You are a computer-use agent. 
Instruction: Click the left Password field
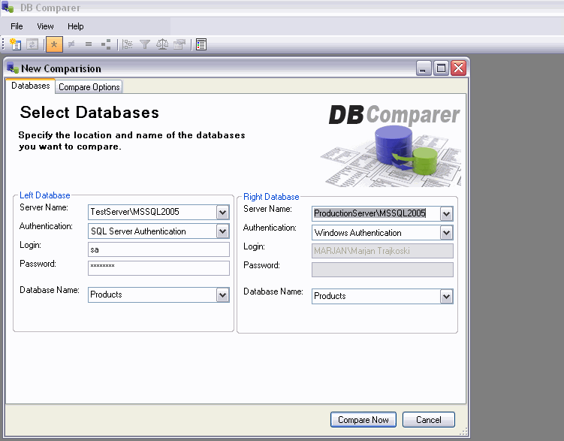pyautogui.click(x=158, y=268)
